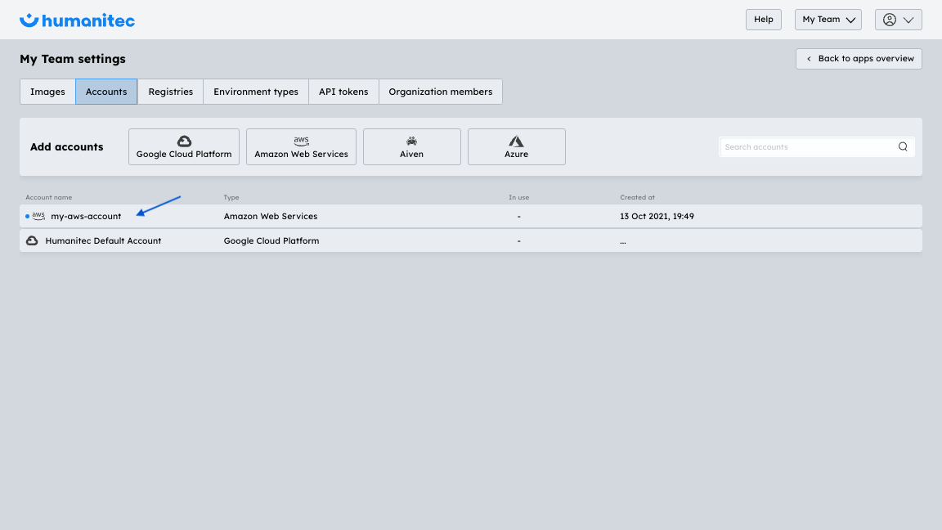
Task: Click the Created at column header
Action: (638, 197)
